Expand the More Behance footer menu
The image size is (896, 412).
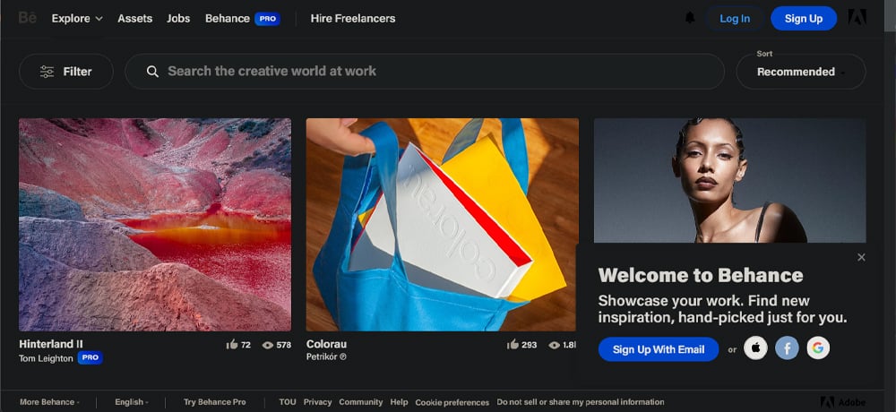point(50,402)
